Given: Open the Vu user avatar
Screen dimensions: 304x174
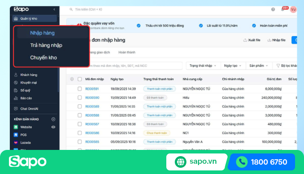Looking at the screenshot, I should [293, 9].
